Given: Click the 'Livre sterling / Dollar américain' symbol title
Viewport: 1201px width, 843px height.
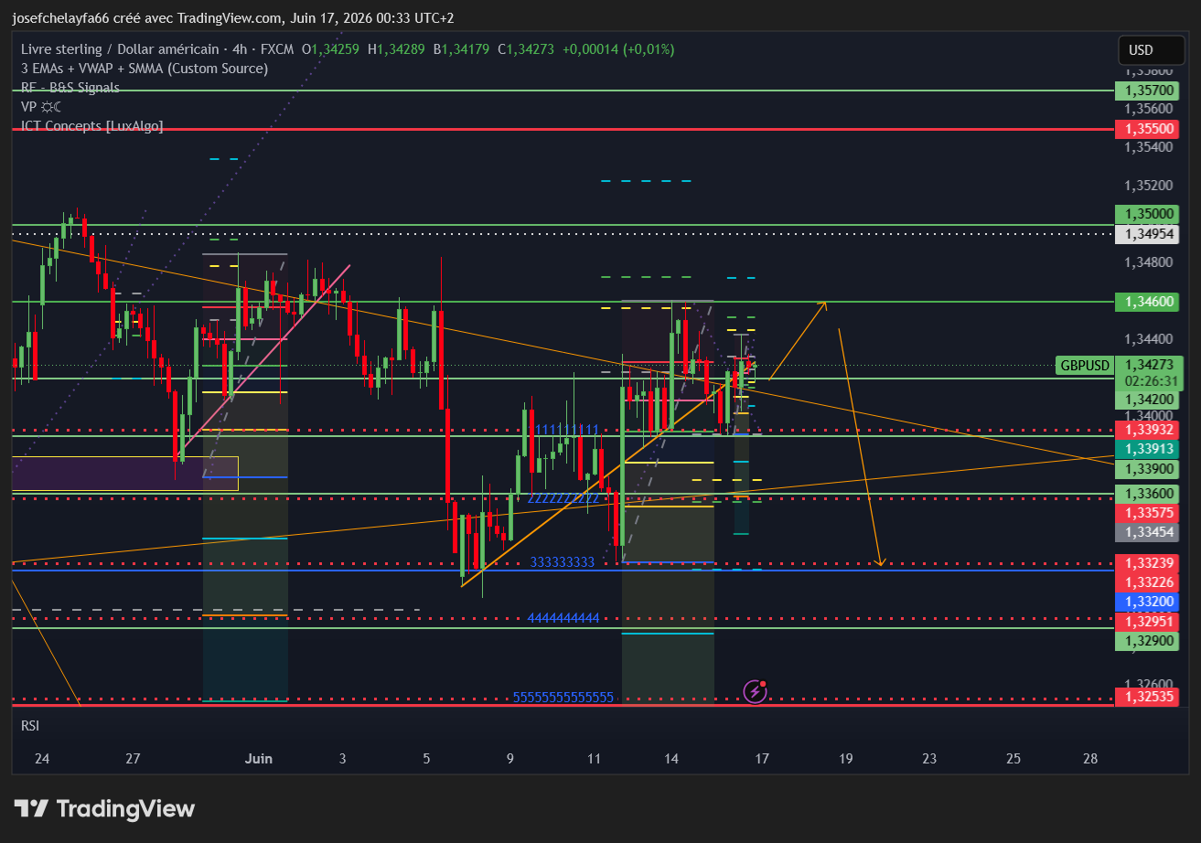Looking at the screenshot, I should coord(120,49).
